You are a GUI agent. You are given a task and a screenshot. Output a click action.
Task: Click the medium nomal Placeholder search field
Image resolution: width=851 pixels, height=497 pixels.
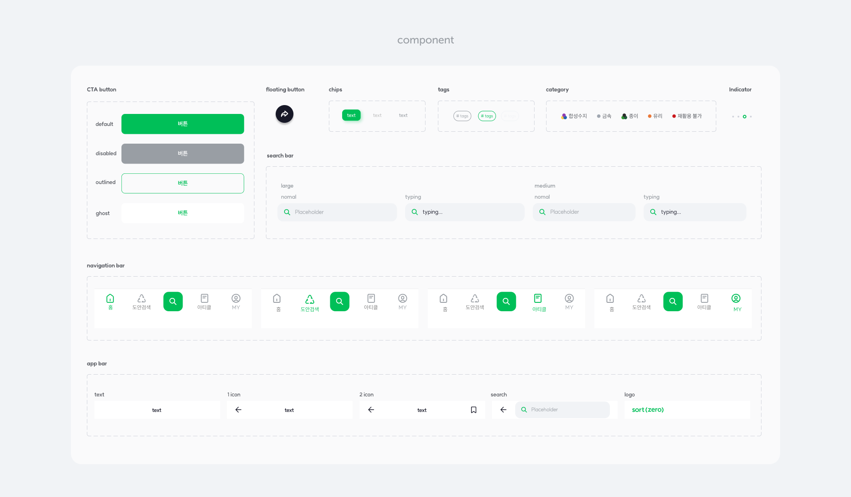click(584, 212)
